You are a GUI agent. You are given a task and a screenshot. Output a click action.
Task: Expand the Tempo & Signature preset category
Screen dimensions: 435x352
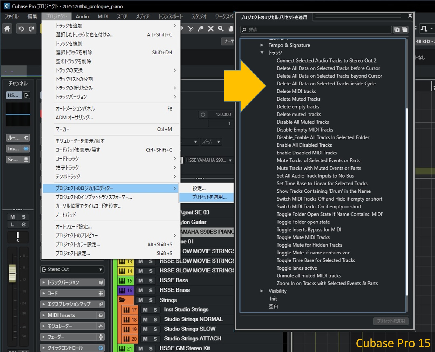click(x=262, y=45)
